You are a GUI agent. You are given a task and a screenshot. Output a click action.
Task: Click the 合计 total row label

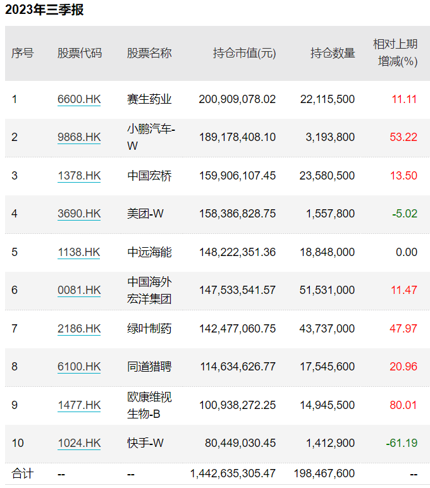22,473
